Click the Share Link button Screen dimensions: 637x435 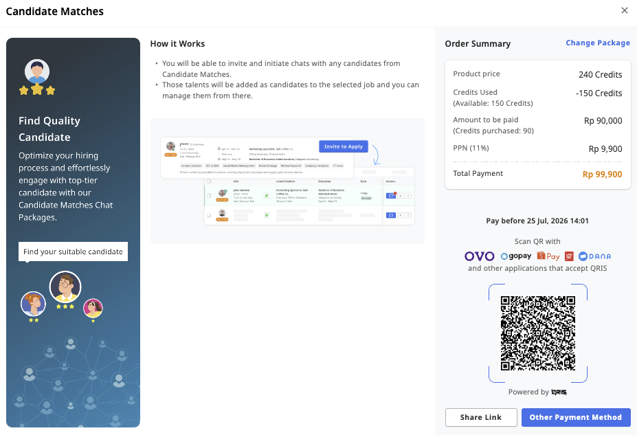pyautogui.click(x=481, y=418)
